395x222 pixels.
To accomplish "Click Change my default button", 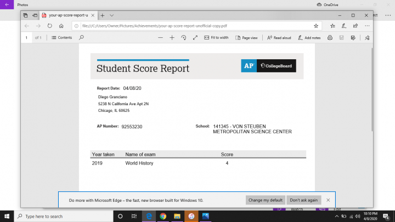I will 266,200.
